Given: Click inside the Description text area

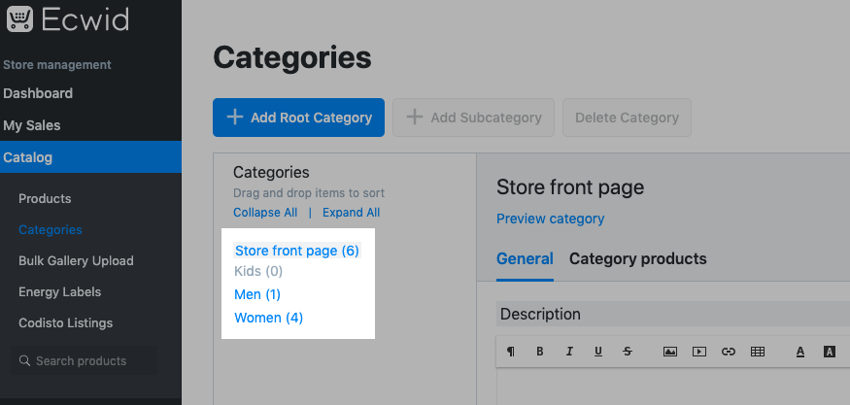Looking at the screenshot, I should point(673,386).
